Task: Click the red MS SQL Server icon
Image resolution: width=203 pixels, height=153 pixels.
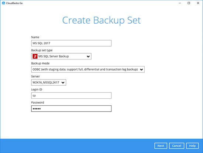Action: [x=35, y=56]
